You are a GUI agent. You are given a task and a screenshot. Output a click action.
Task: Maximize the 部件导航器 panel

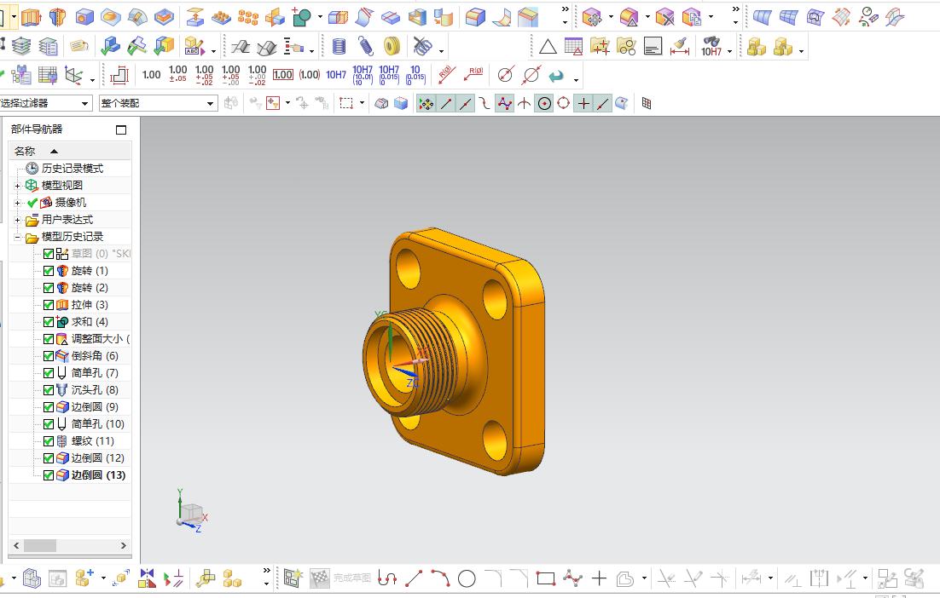[x=121, y=129]
